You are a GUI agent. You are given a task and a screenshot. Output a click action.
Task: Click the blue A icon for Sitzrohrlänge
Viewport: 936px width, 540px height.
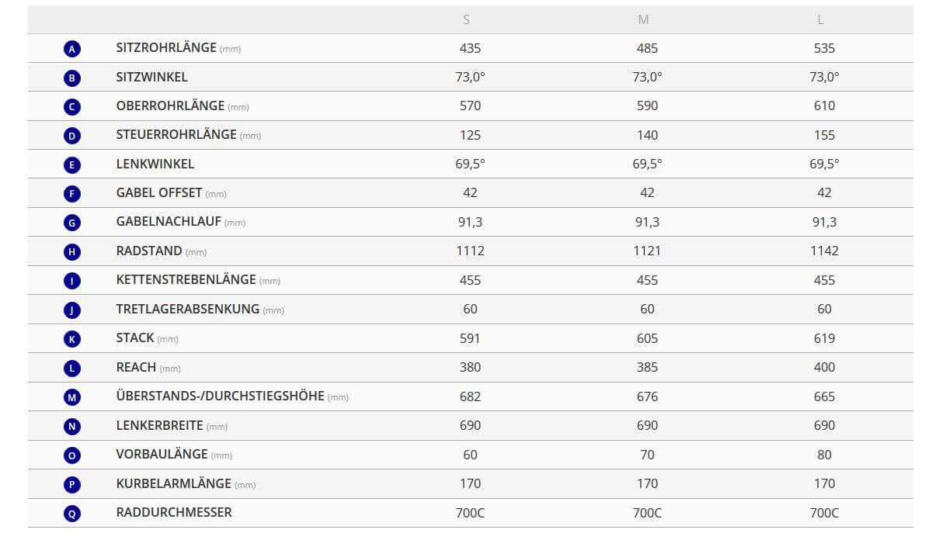(72, 49)
